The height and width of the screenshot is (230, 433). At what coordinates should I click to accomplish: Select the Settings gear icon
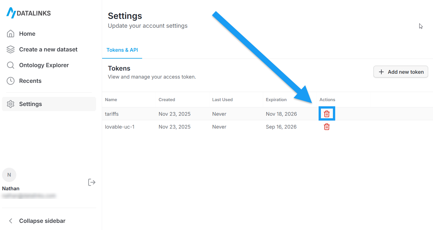pos(10,104)
